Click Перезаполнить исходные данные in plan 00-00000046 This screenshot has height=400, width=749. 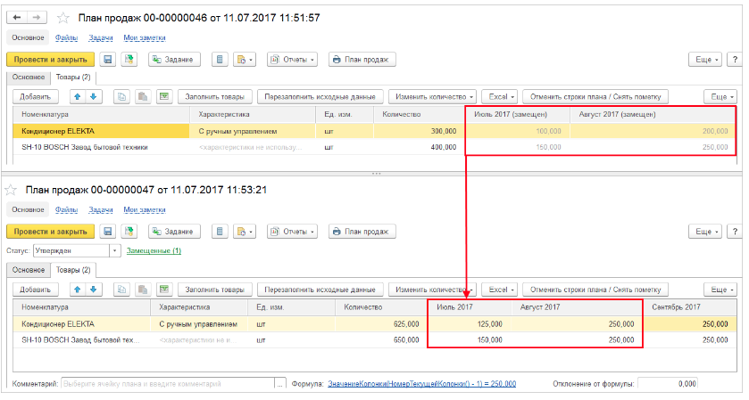[320, 97]
